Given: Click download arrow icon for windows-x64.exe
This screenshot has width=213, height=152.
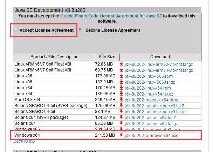Looking at the screenshot, I should click(x=121, y=135).
